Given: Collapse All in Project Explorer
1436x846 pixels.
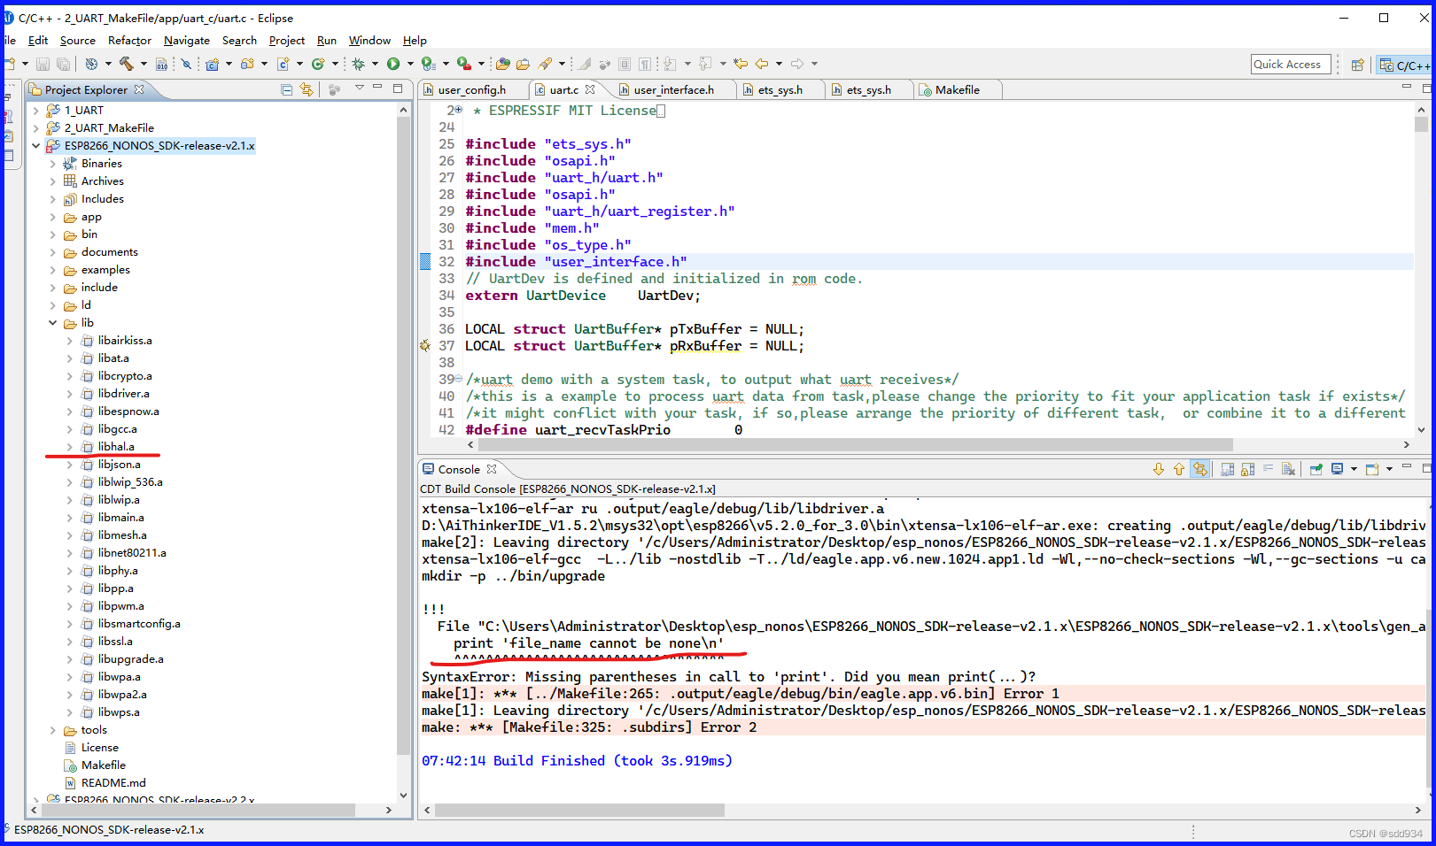Looking at the screenshot, I should tap(286, 89).
